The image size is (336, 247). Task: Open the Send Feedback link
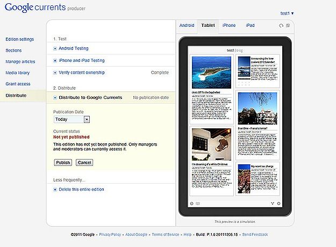(255, 234)
